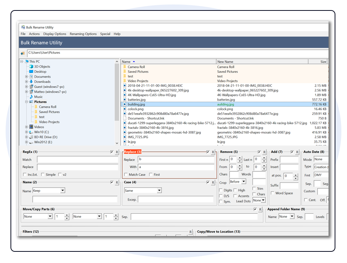Click the Win10 (C:) drive icon
The width and height of the screenshot is (347, 263).
[31, 132]
